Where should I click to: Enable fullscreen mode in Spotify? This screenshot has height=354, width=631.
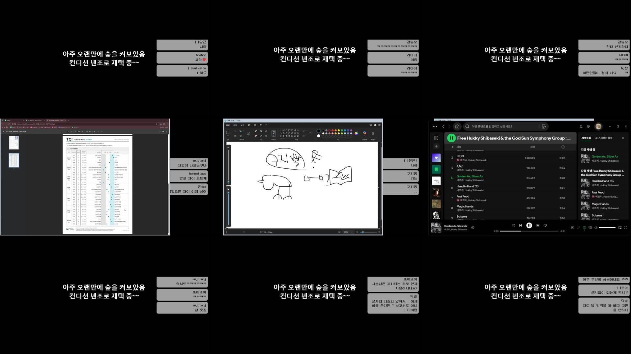pos(626,228)
